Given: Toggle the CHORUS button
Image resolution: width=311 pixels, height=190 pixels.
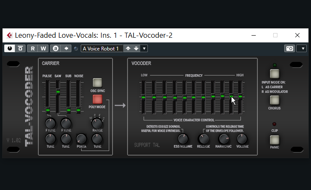Looking at the screenshot, I should (x=274, y=100).
